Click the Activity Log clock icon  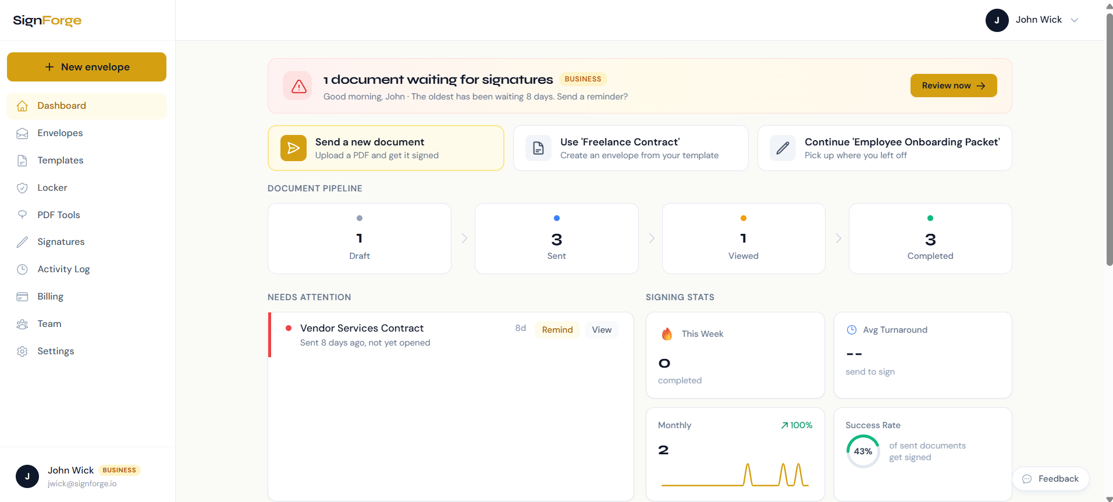[22, 269]
